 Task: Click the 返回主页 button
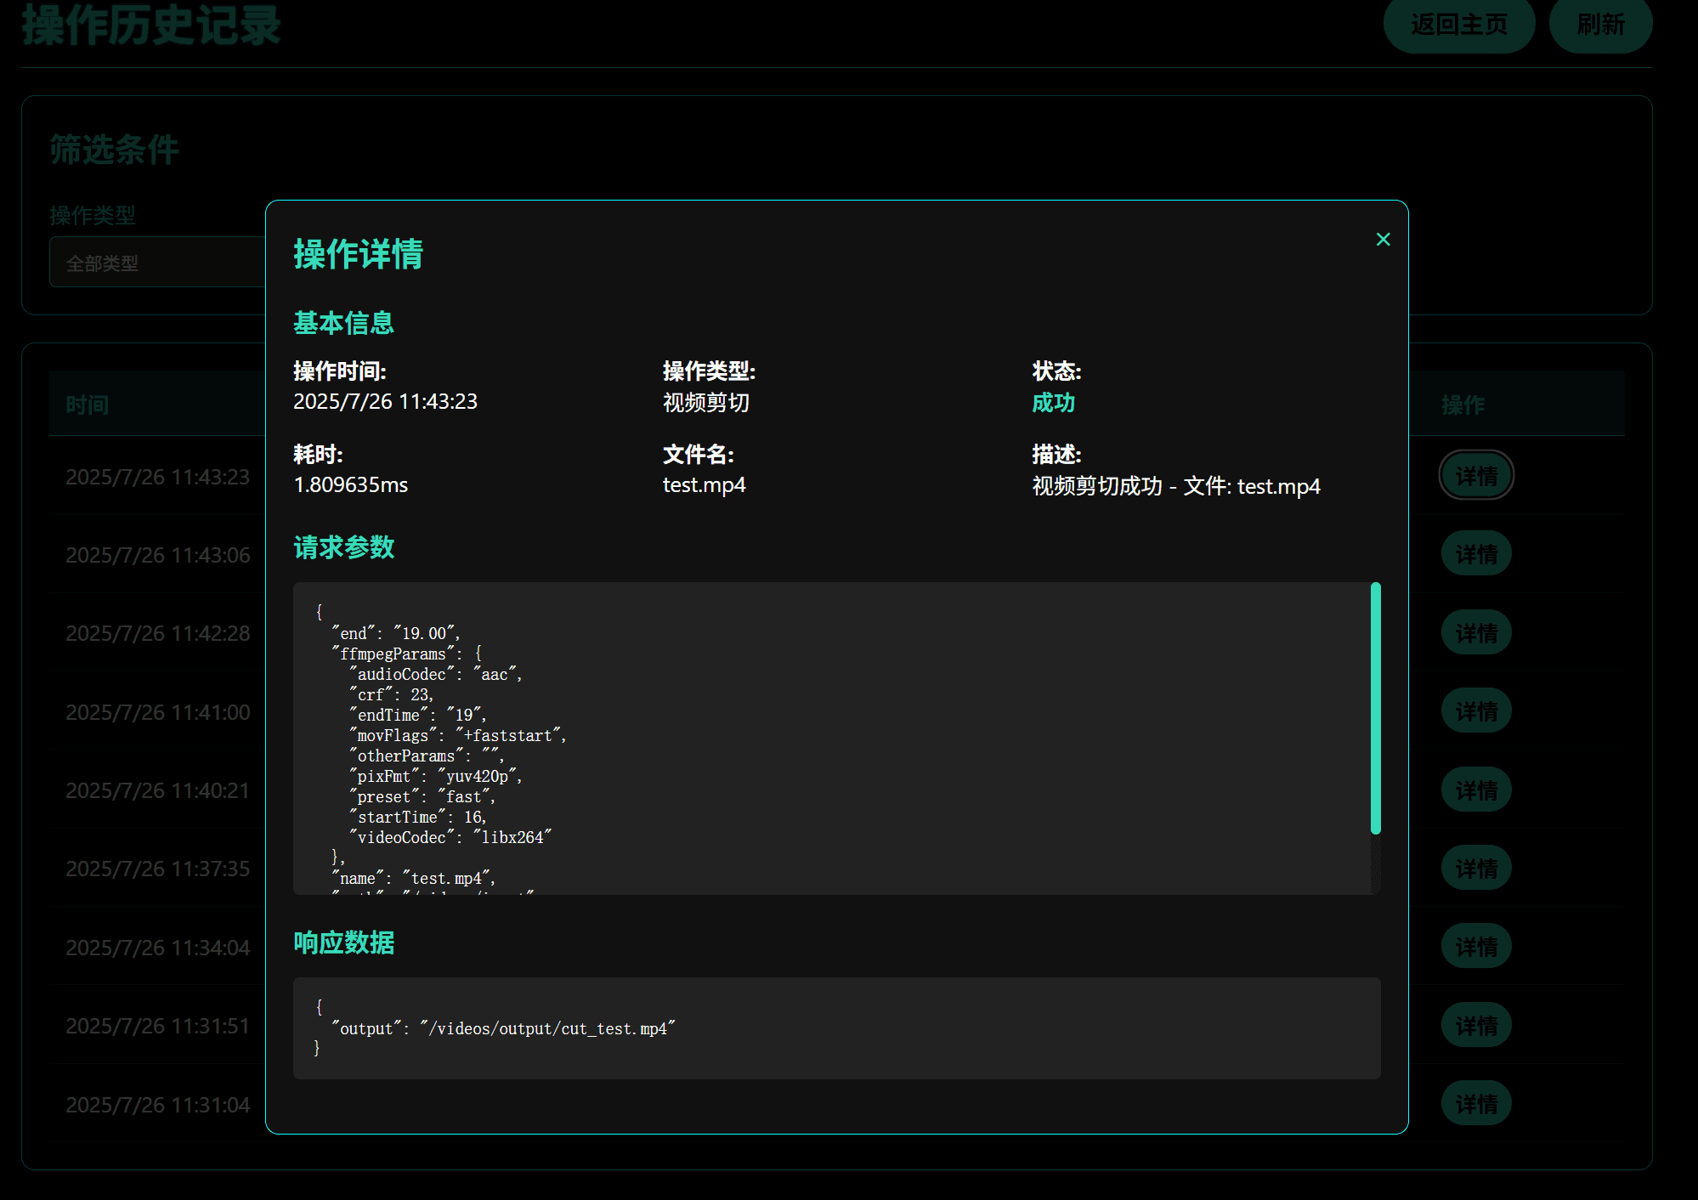pyautogui.click(x=1458, y=25)
